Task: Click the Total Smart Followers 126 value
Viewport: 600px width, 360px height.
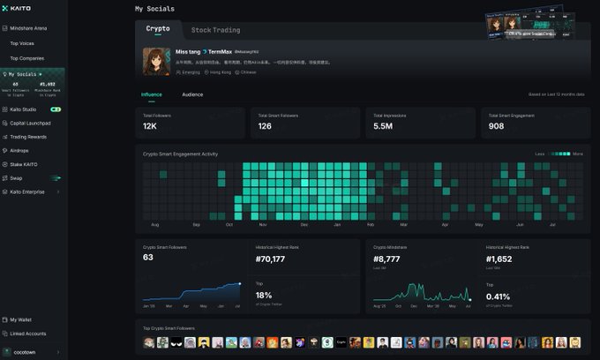Action: tap(265, 126)
